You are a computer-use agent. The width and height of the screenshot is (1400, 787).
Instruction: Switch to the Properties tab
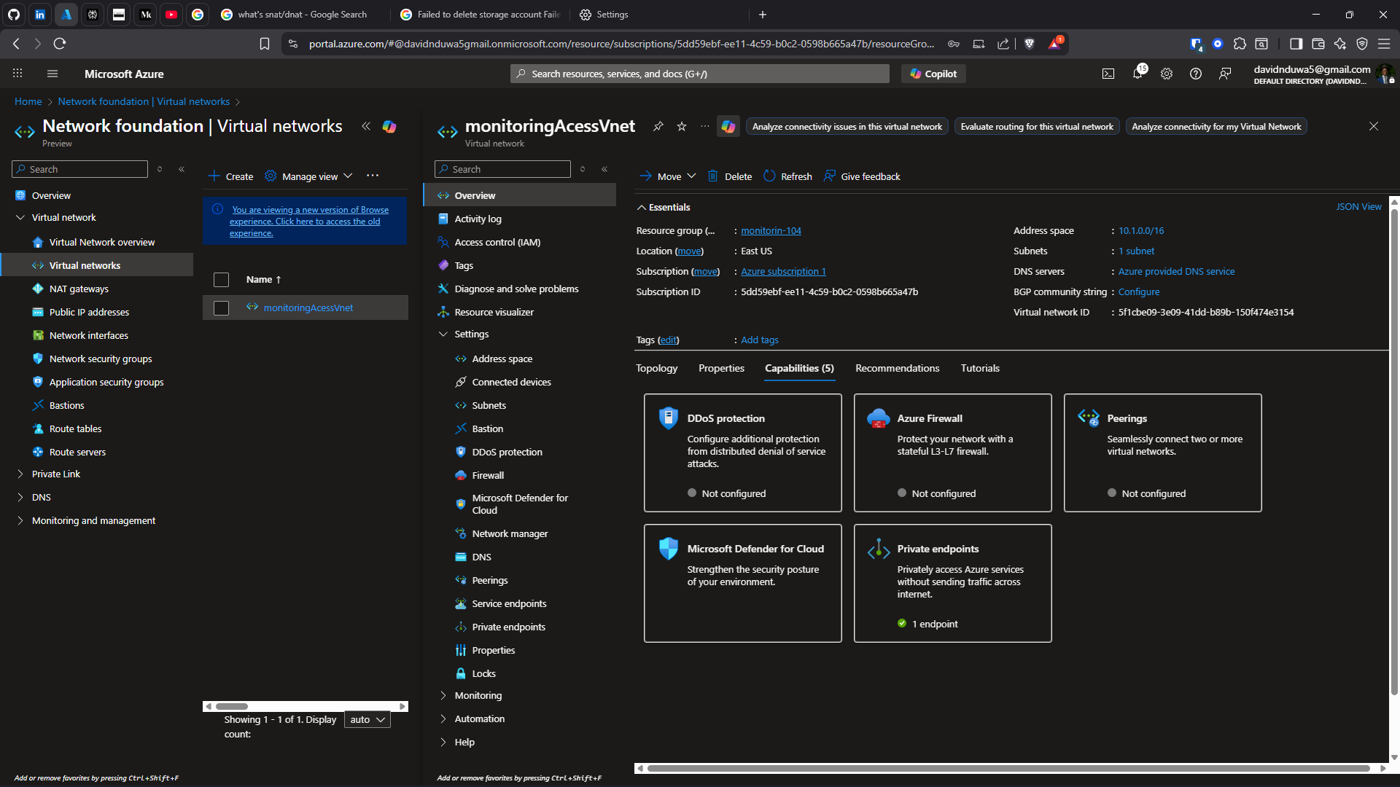tap(721, 368)
